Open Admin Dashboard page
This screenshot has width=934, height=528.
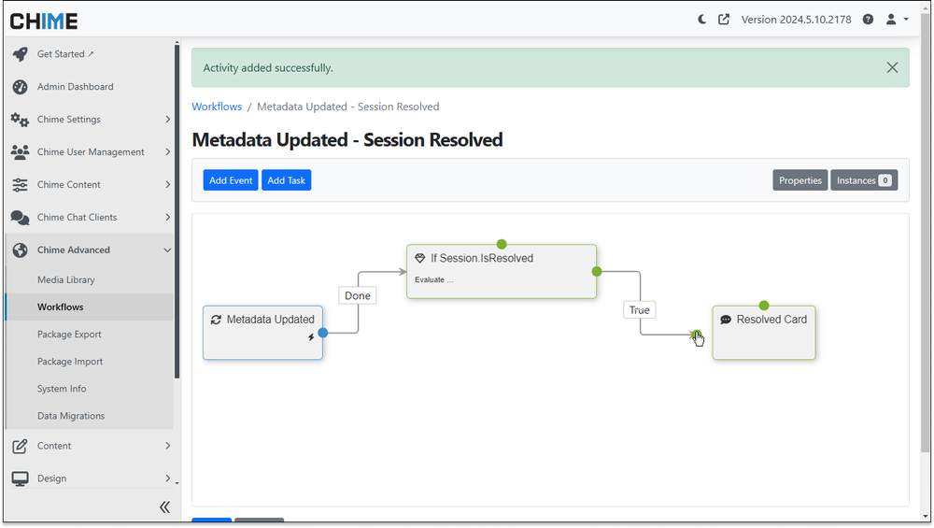pos(75,87)
